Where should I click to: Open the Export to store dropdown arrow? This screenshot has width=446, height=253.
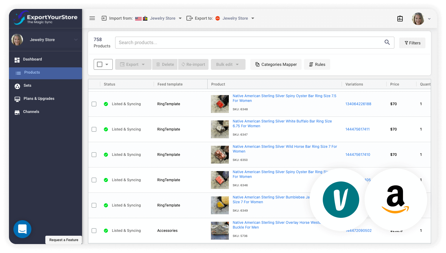pos(253,18)
